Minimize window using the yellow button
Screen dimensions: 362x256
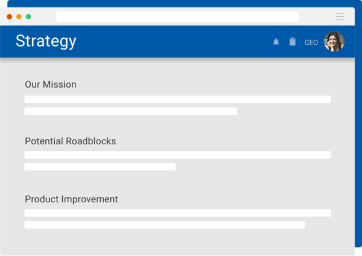[19, 16]
